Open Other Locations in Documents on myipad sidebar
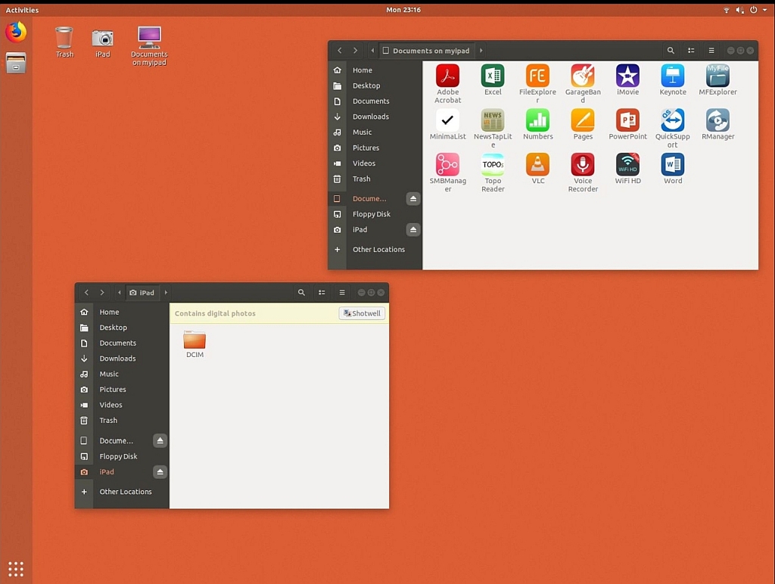The height and width of the screenshot is (584, 775). 375,250
